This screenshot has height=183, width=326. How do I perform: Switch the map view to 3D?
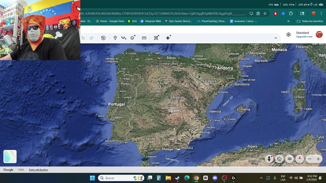click(x=289, y=159)
